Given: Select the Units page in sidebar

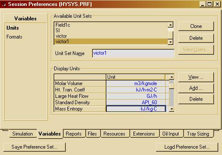Looking at the screenshot, I should [x=13, y=28].
